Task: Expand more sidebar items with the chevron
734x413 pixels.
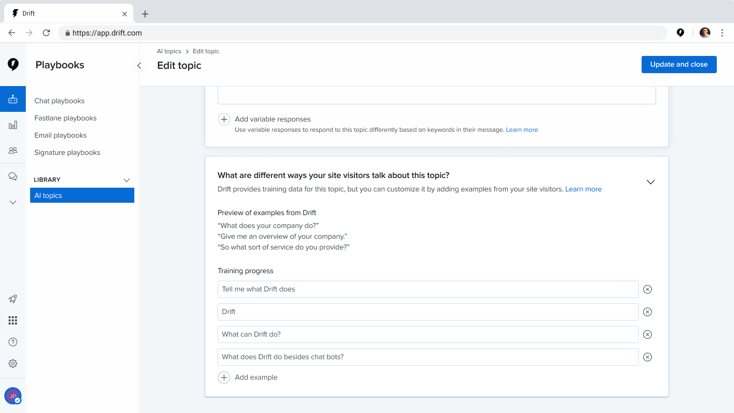Action: click(13, 202)
